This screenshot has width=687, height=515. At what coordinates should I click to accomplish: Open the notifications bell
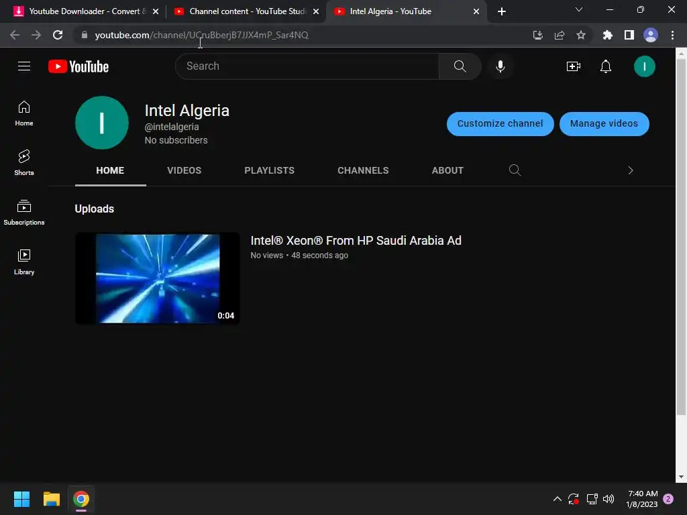point(606,66)
